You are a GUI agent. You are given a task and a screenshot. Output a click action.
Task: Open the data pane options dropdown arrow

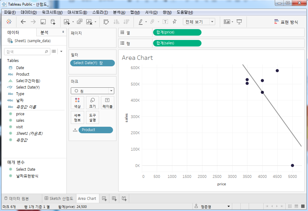pos(61,51)
